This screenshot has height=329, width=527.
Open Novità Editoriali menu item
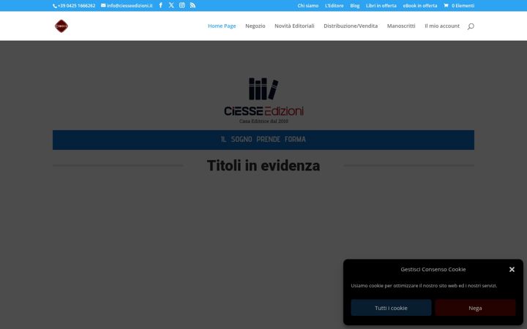294,26
